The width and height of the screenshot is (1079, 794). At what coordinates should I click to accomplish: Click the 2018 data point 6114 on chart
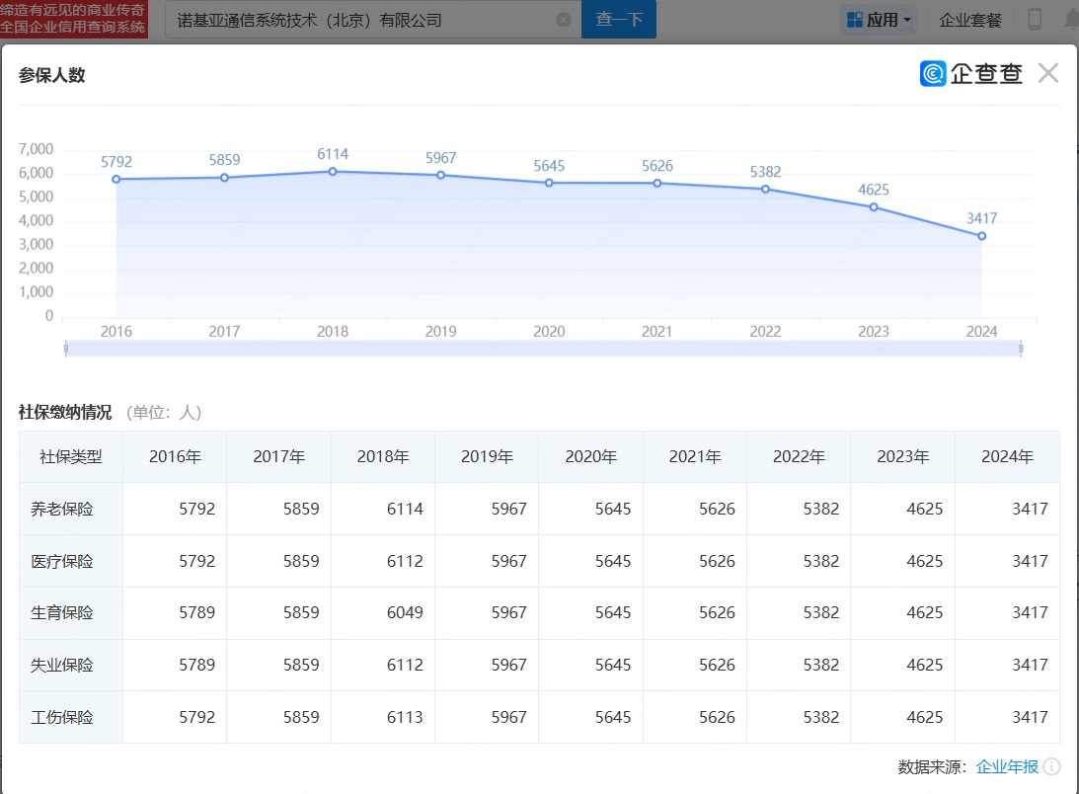[x=333, y=172]
